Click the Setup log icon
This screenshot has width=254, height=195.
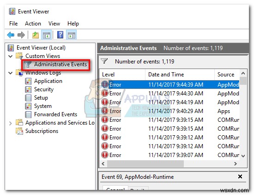[x=28, y=98]
